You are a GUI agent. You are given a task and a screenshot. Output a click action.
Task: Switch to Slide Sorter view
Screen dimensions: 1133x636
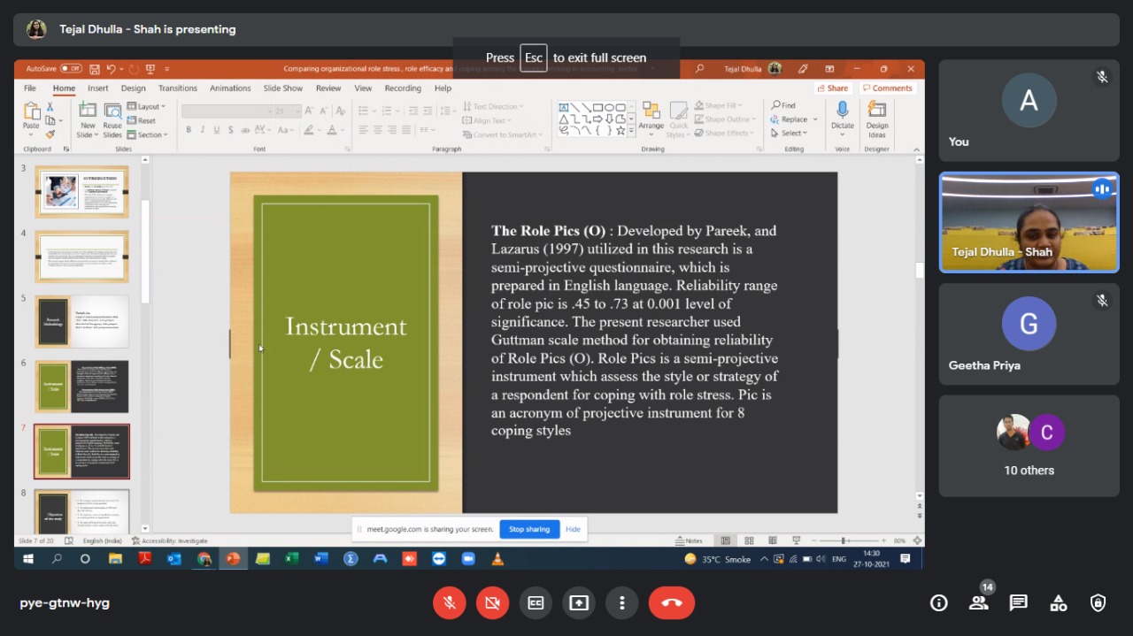tap(749, 540)
